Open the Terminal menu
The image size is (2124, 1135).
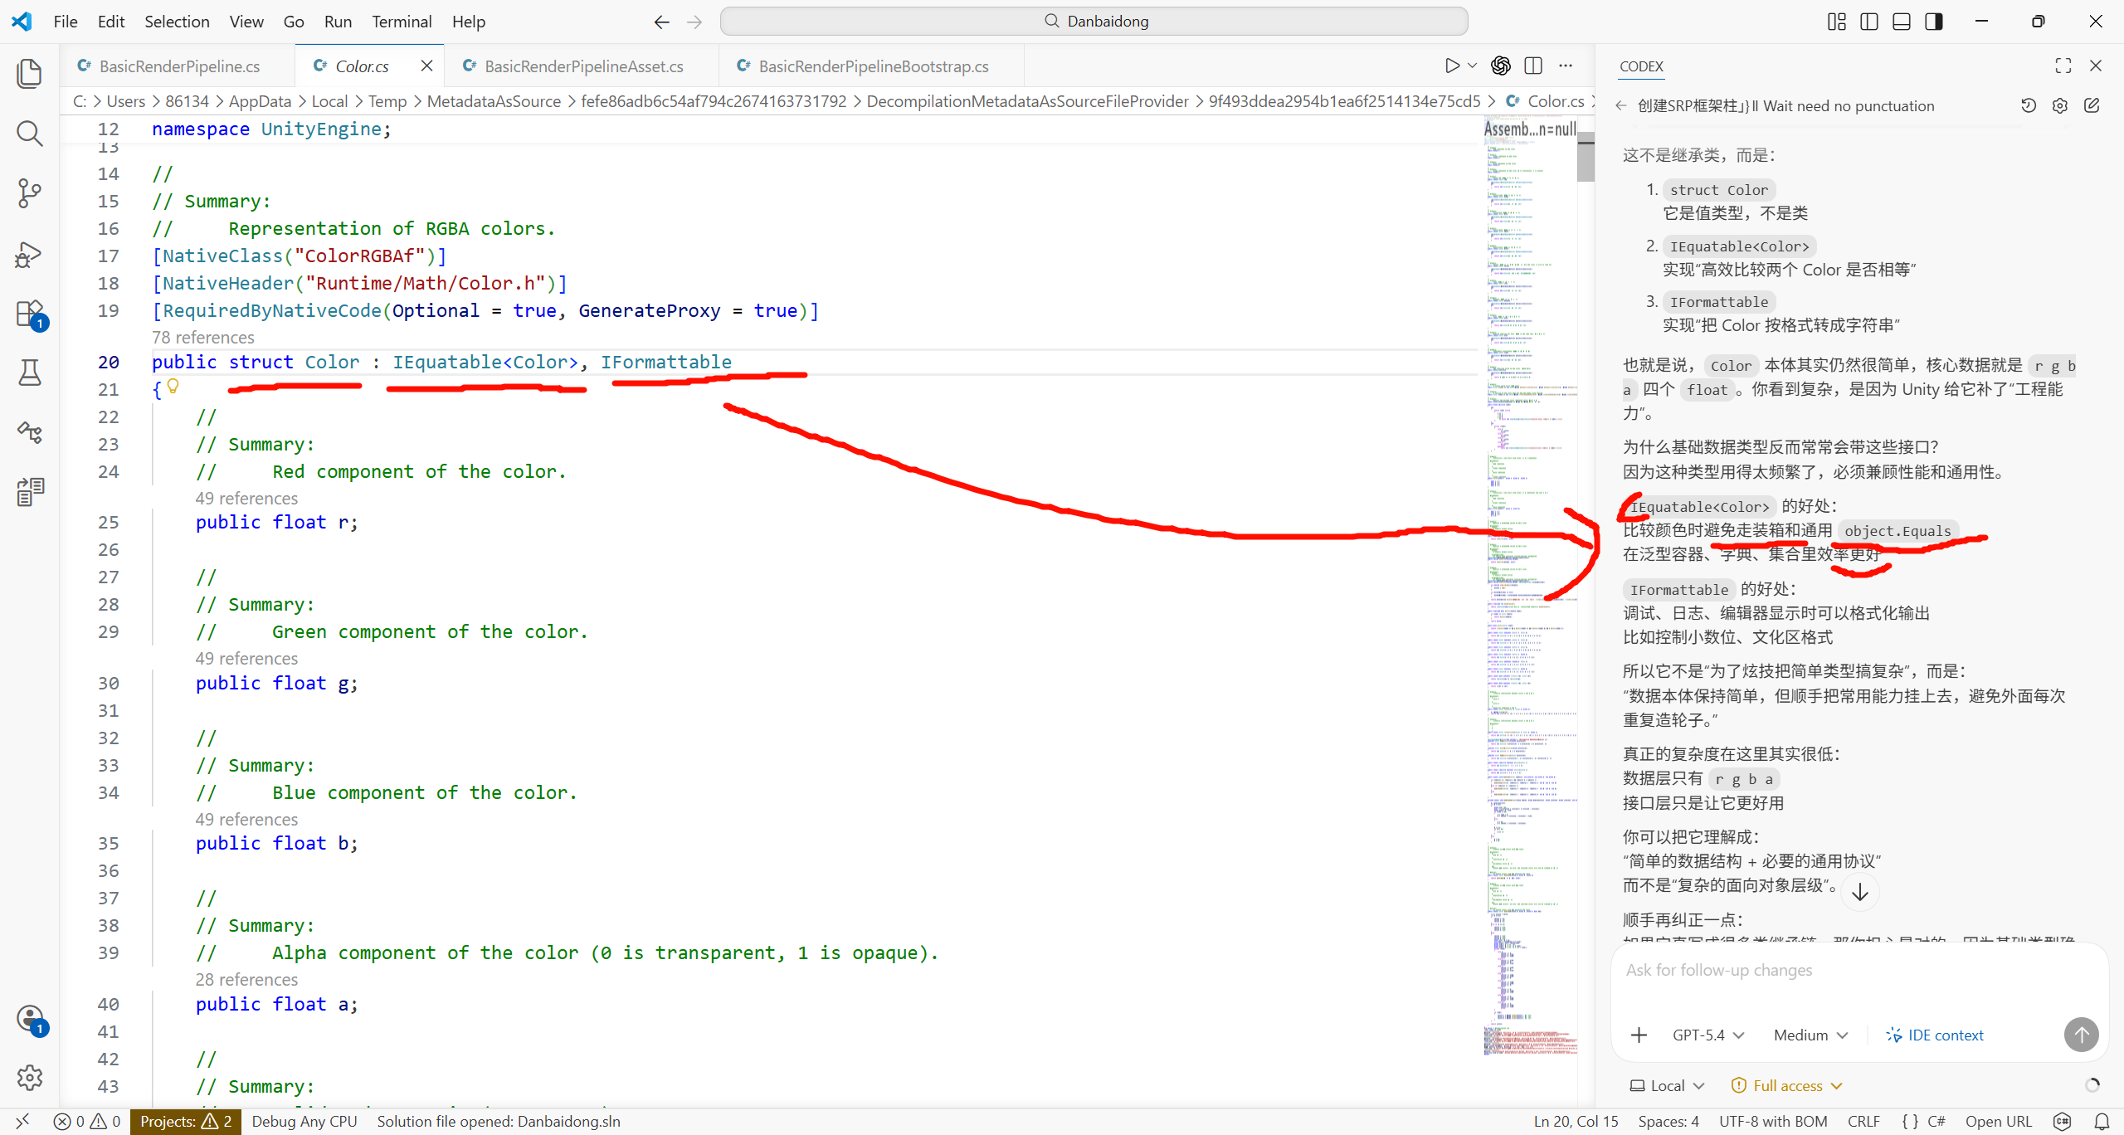click(x=402, y=22)
